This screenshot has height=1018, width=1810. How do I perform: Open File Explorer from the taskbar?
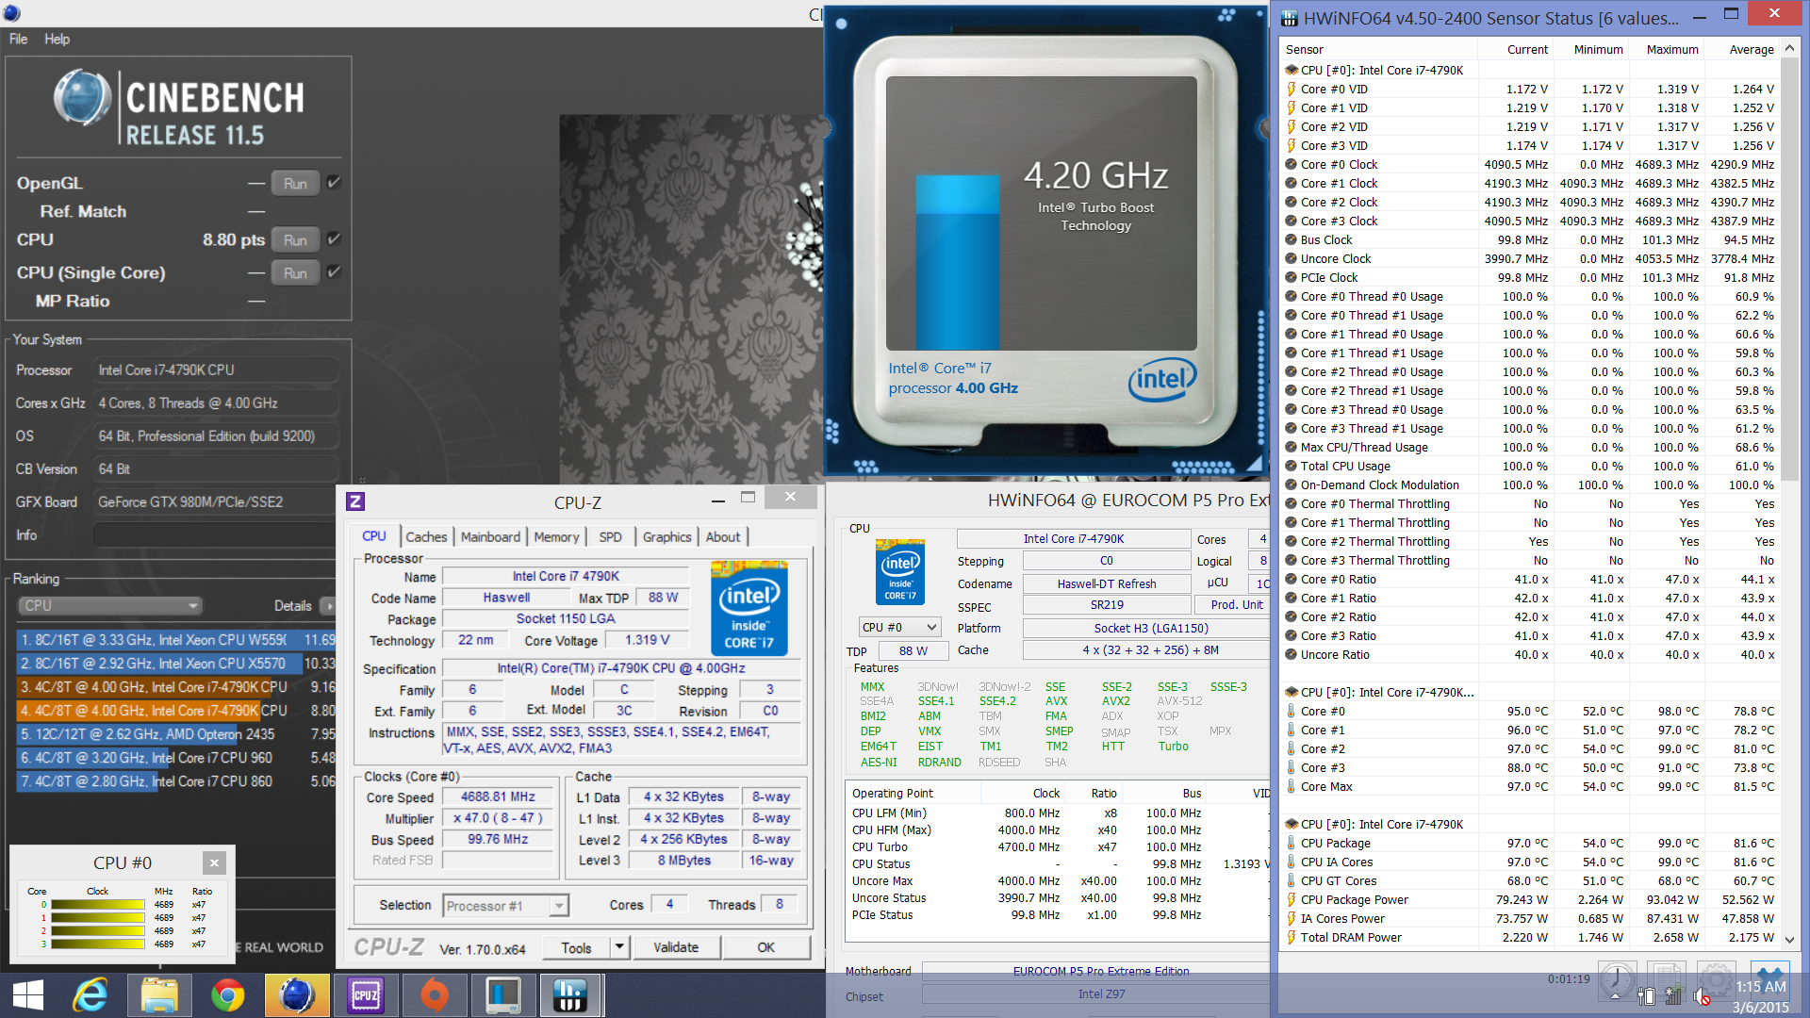[159, 995]
